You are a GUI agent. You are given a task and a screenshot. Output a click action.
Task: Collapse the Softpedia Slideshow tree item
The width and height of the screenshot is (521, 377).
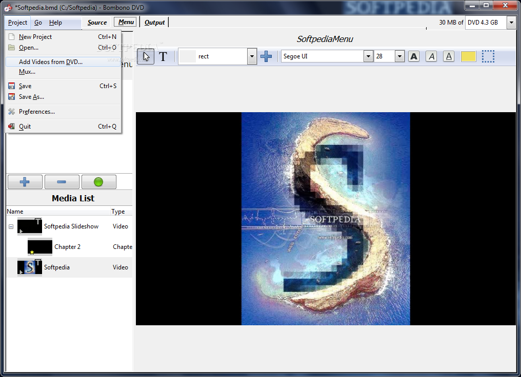(x=11, y=226)
